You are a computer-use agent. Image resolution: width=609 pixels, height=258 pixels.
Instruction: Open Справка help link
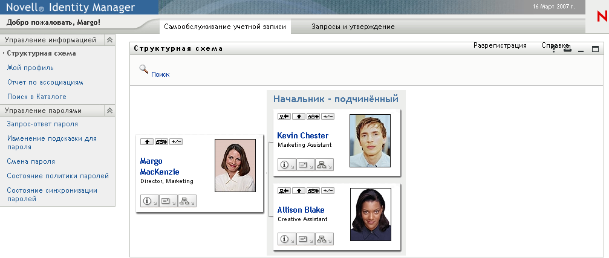coord(555,45)
